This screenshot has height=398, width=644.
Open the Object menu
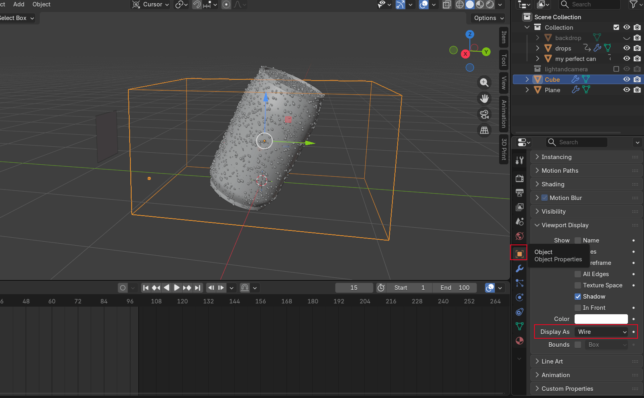tap(41, 4)
